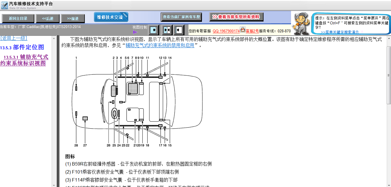Click the small purple marker under 视图控制
Screen dimensions: 391x187
click(135, 32)
